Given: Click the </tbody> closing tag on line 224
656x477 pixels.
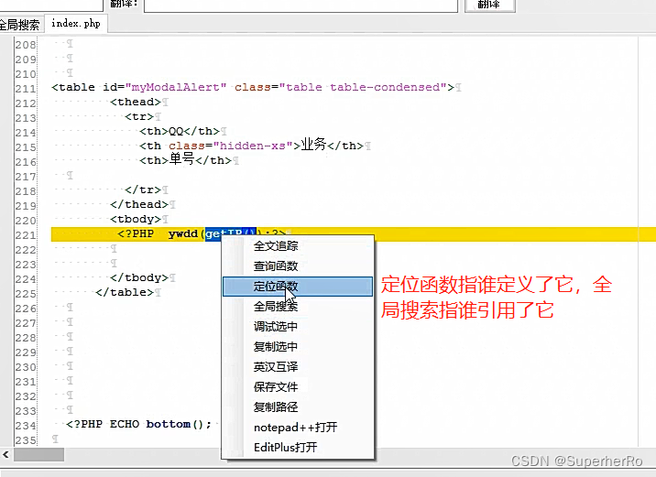Looking at the screenshot, I should (139, 277).
